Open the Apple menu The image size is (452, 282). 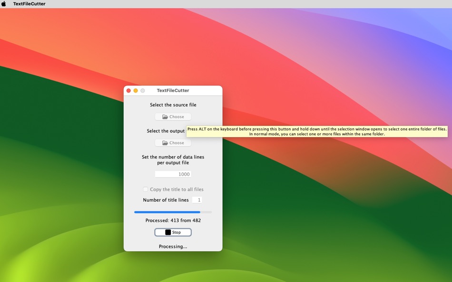pyautogui.click(x=4, y=4)
